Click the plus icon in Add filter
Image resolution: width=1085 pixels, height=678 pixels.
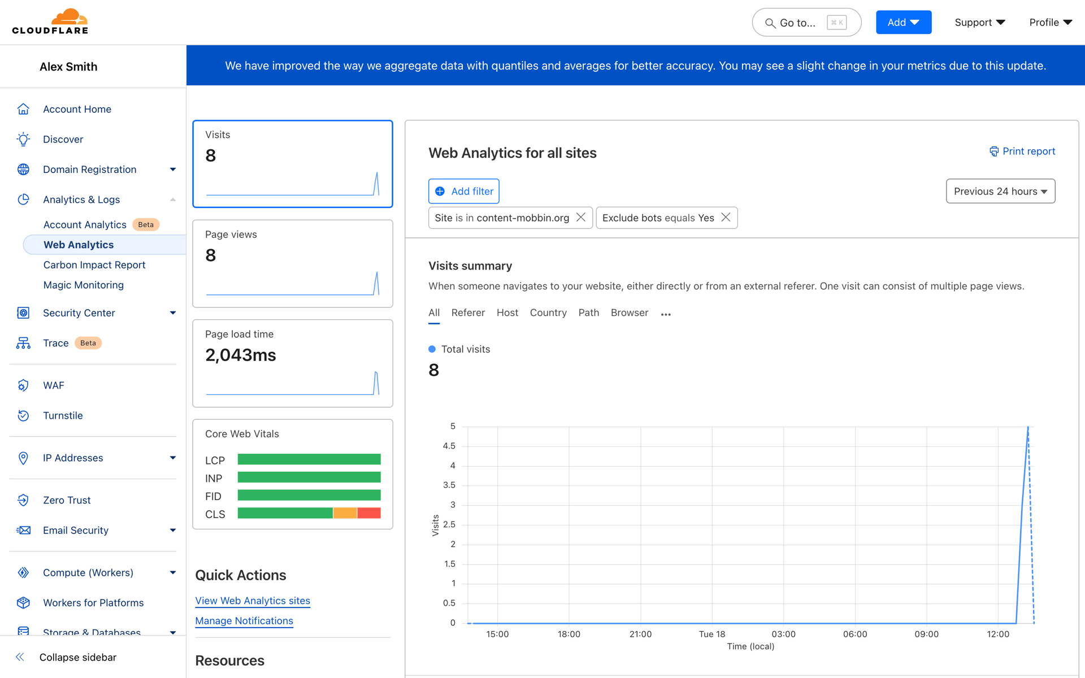pos(440,191)
